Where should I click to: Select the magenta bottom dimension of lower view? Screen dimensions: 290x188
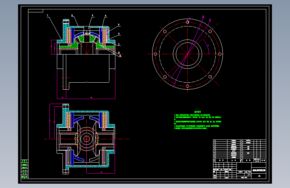pyautogui.click(x=101, y=173)
